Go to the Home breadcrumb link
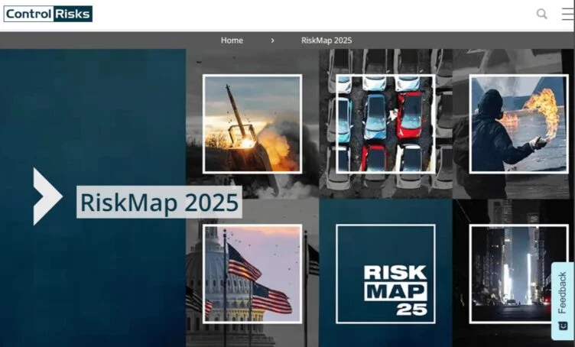 coord(232,41)
